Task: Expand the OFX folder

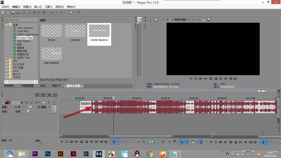Action: [6, 61]
